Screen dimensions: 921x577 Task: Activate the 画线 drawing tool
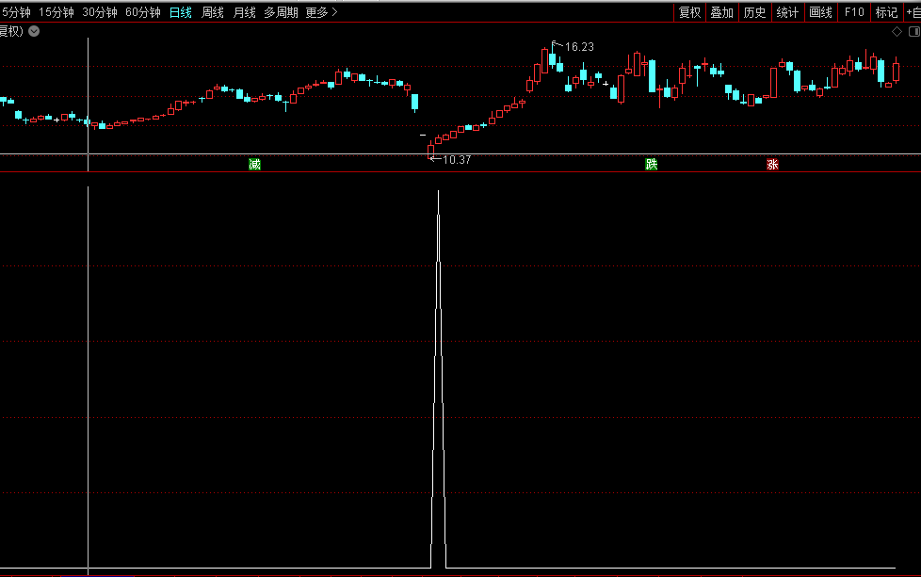820,12
